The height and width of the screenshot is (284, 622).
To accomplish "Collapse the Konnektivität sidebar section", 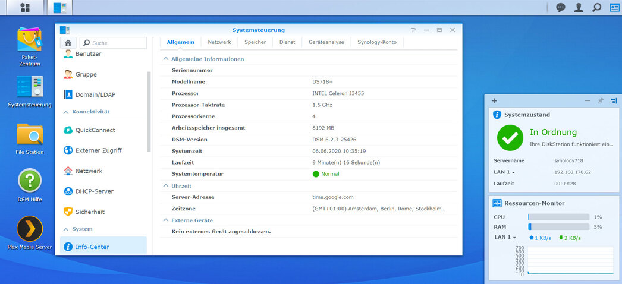I will point(66,112).
